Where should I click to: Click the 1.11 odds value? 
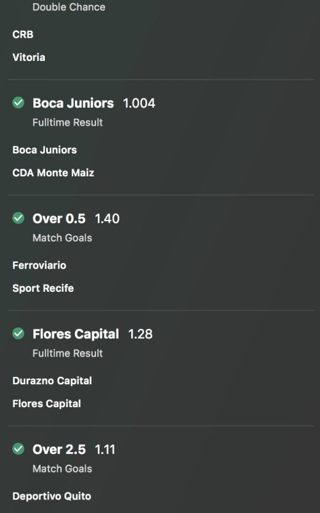tap(105, 450)
